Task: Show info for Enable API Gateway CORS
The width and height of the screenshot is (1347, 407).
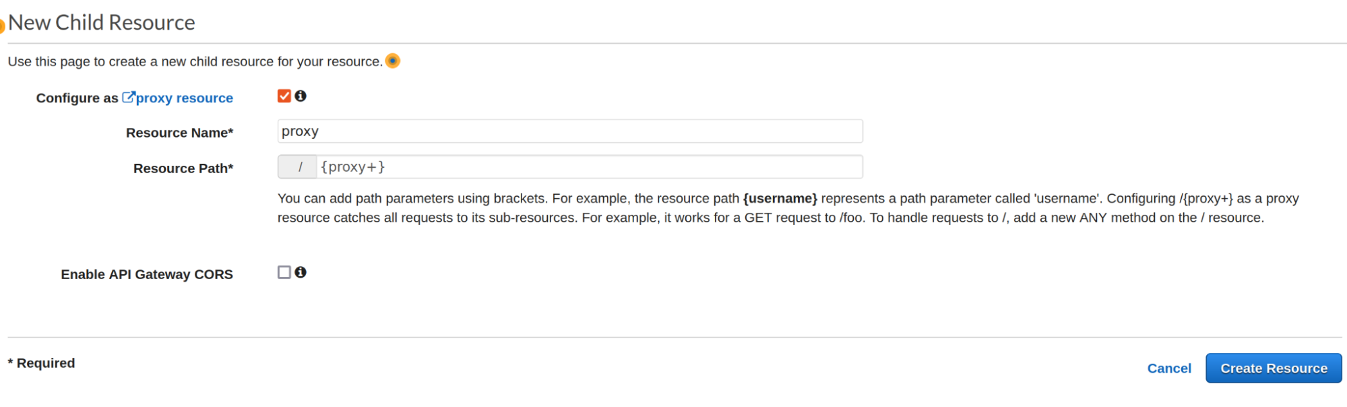Action: click(x=301, y=272)
